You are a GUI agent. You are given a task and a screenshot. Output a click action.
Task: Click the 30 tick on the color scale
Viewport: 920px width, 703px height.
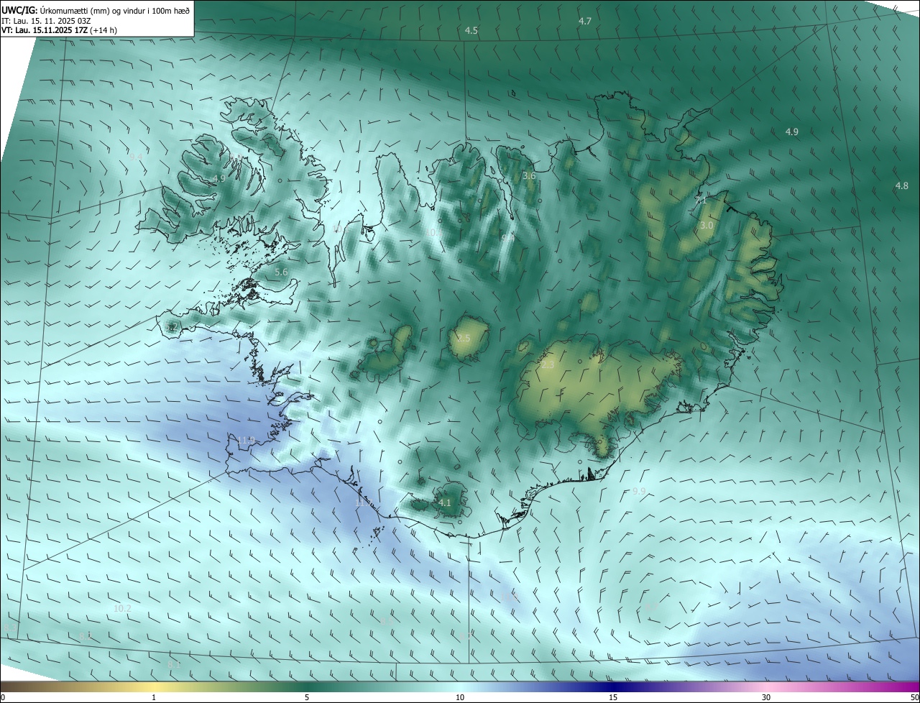coord(766,697)
